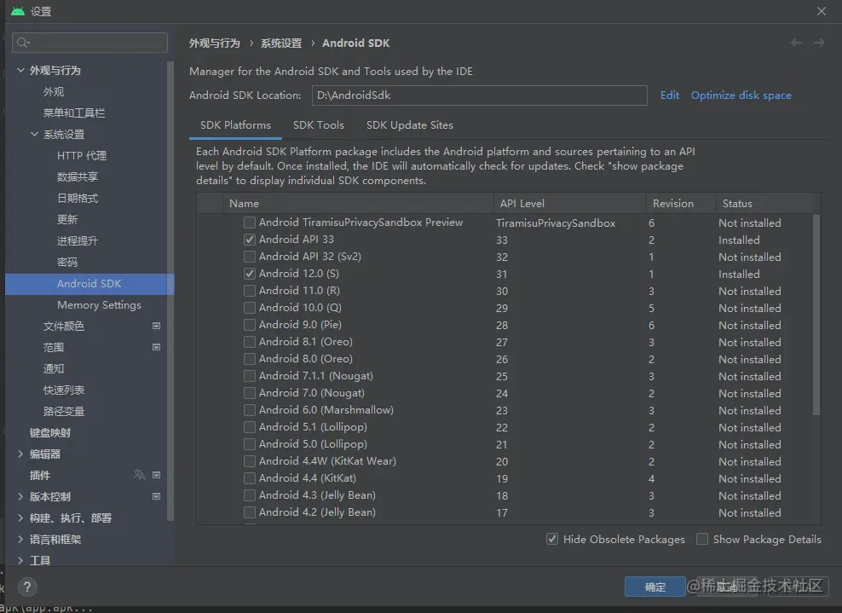Screen dimensions: 842x613
Task: Open 通知 settings page
Action: tap(54, 368)
